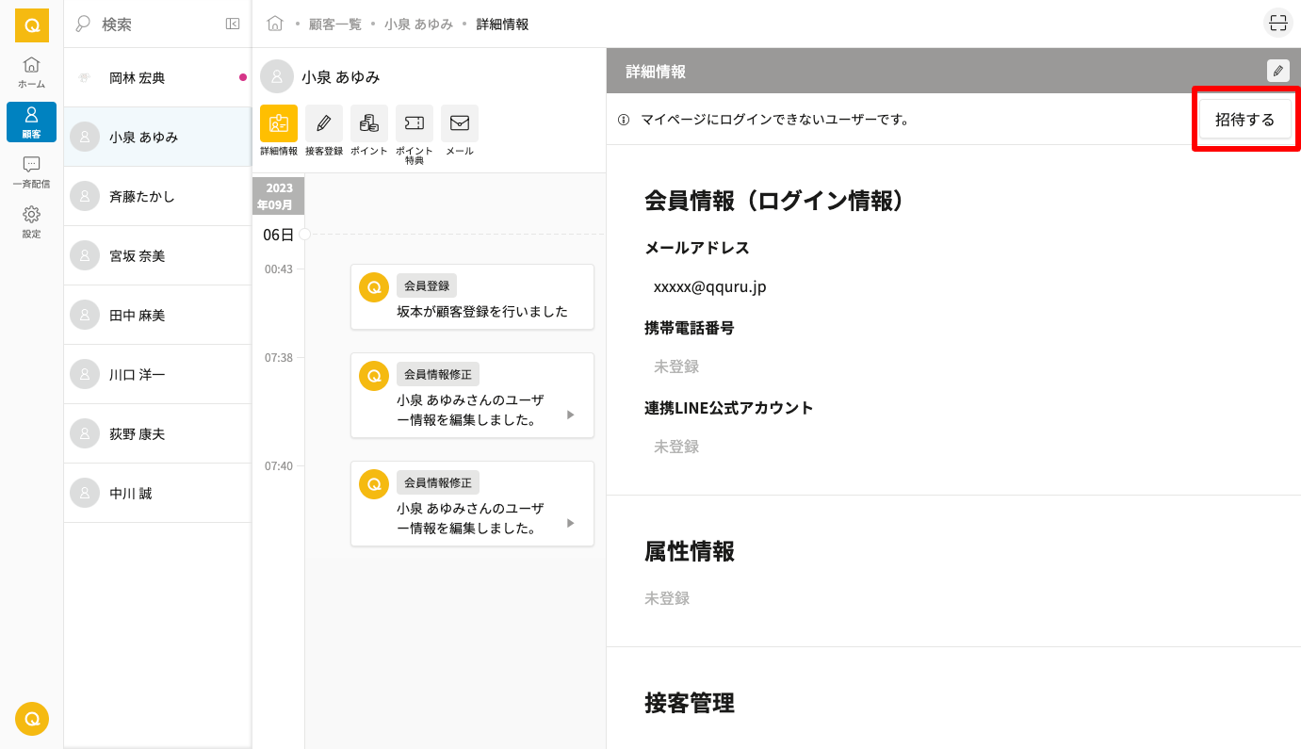Select the 詳細情報 tab icon
The height and width of the screenshot is (749, 1301).
pos(279,123)
